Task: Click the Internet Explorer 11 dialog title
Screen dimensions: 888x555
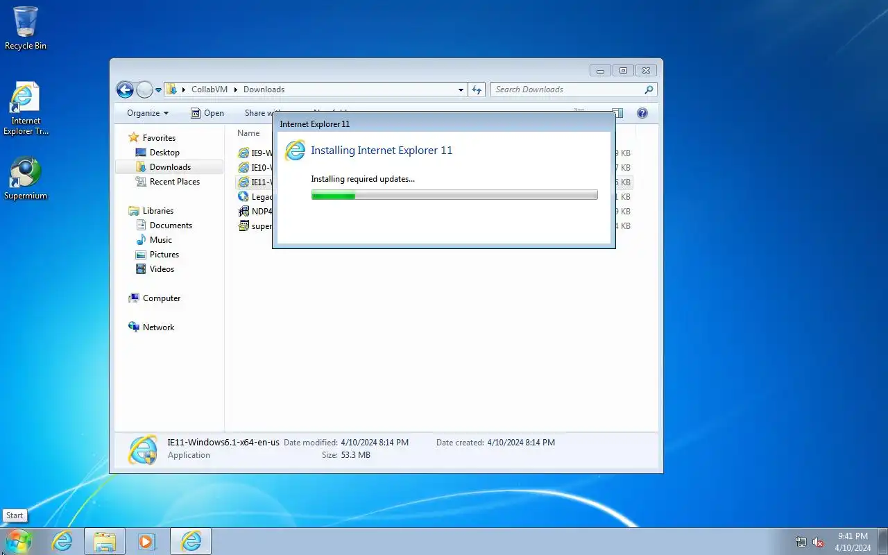Action: pyautogui.click(x=315, y=124)
